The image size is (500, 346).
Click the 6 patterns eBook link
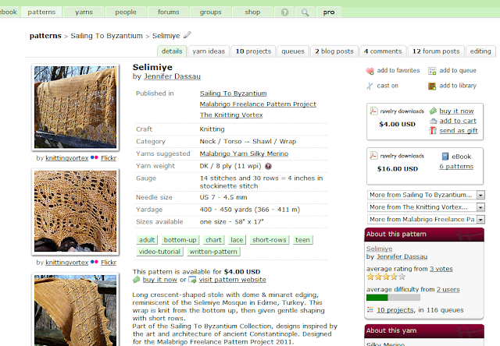pos(456,166)
